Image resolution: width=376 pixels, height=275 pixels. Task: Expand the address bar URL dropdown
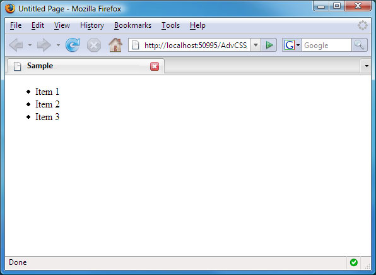pyautogui.click(x=256, y=45)
